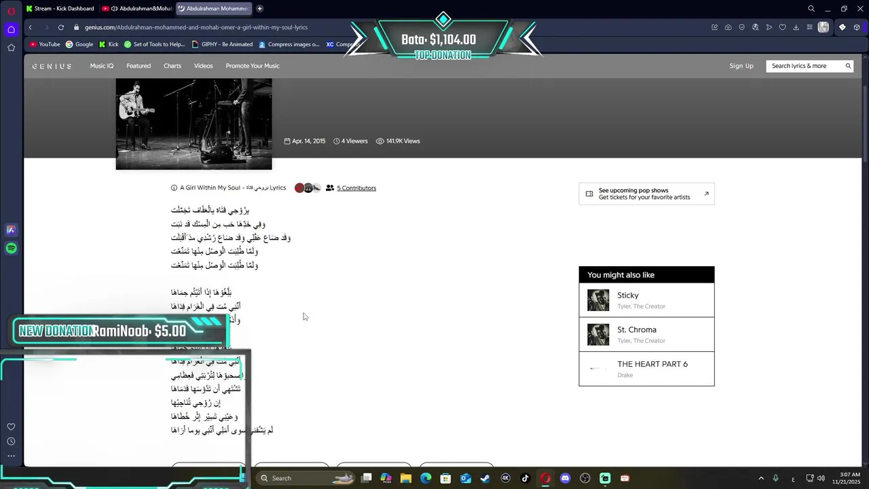
Task: Open Promote Your Music link
Action: 253,66
